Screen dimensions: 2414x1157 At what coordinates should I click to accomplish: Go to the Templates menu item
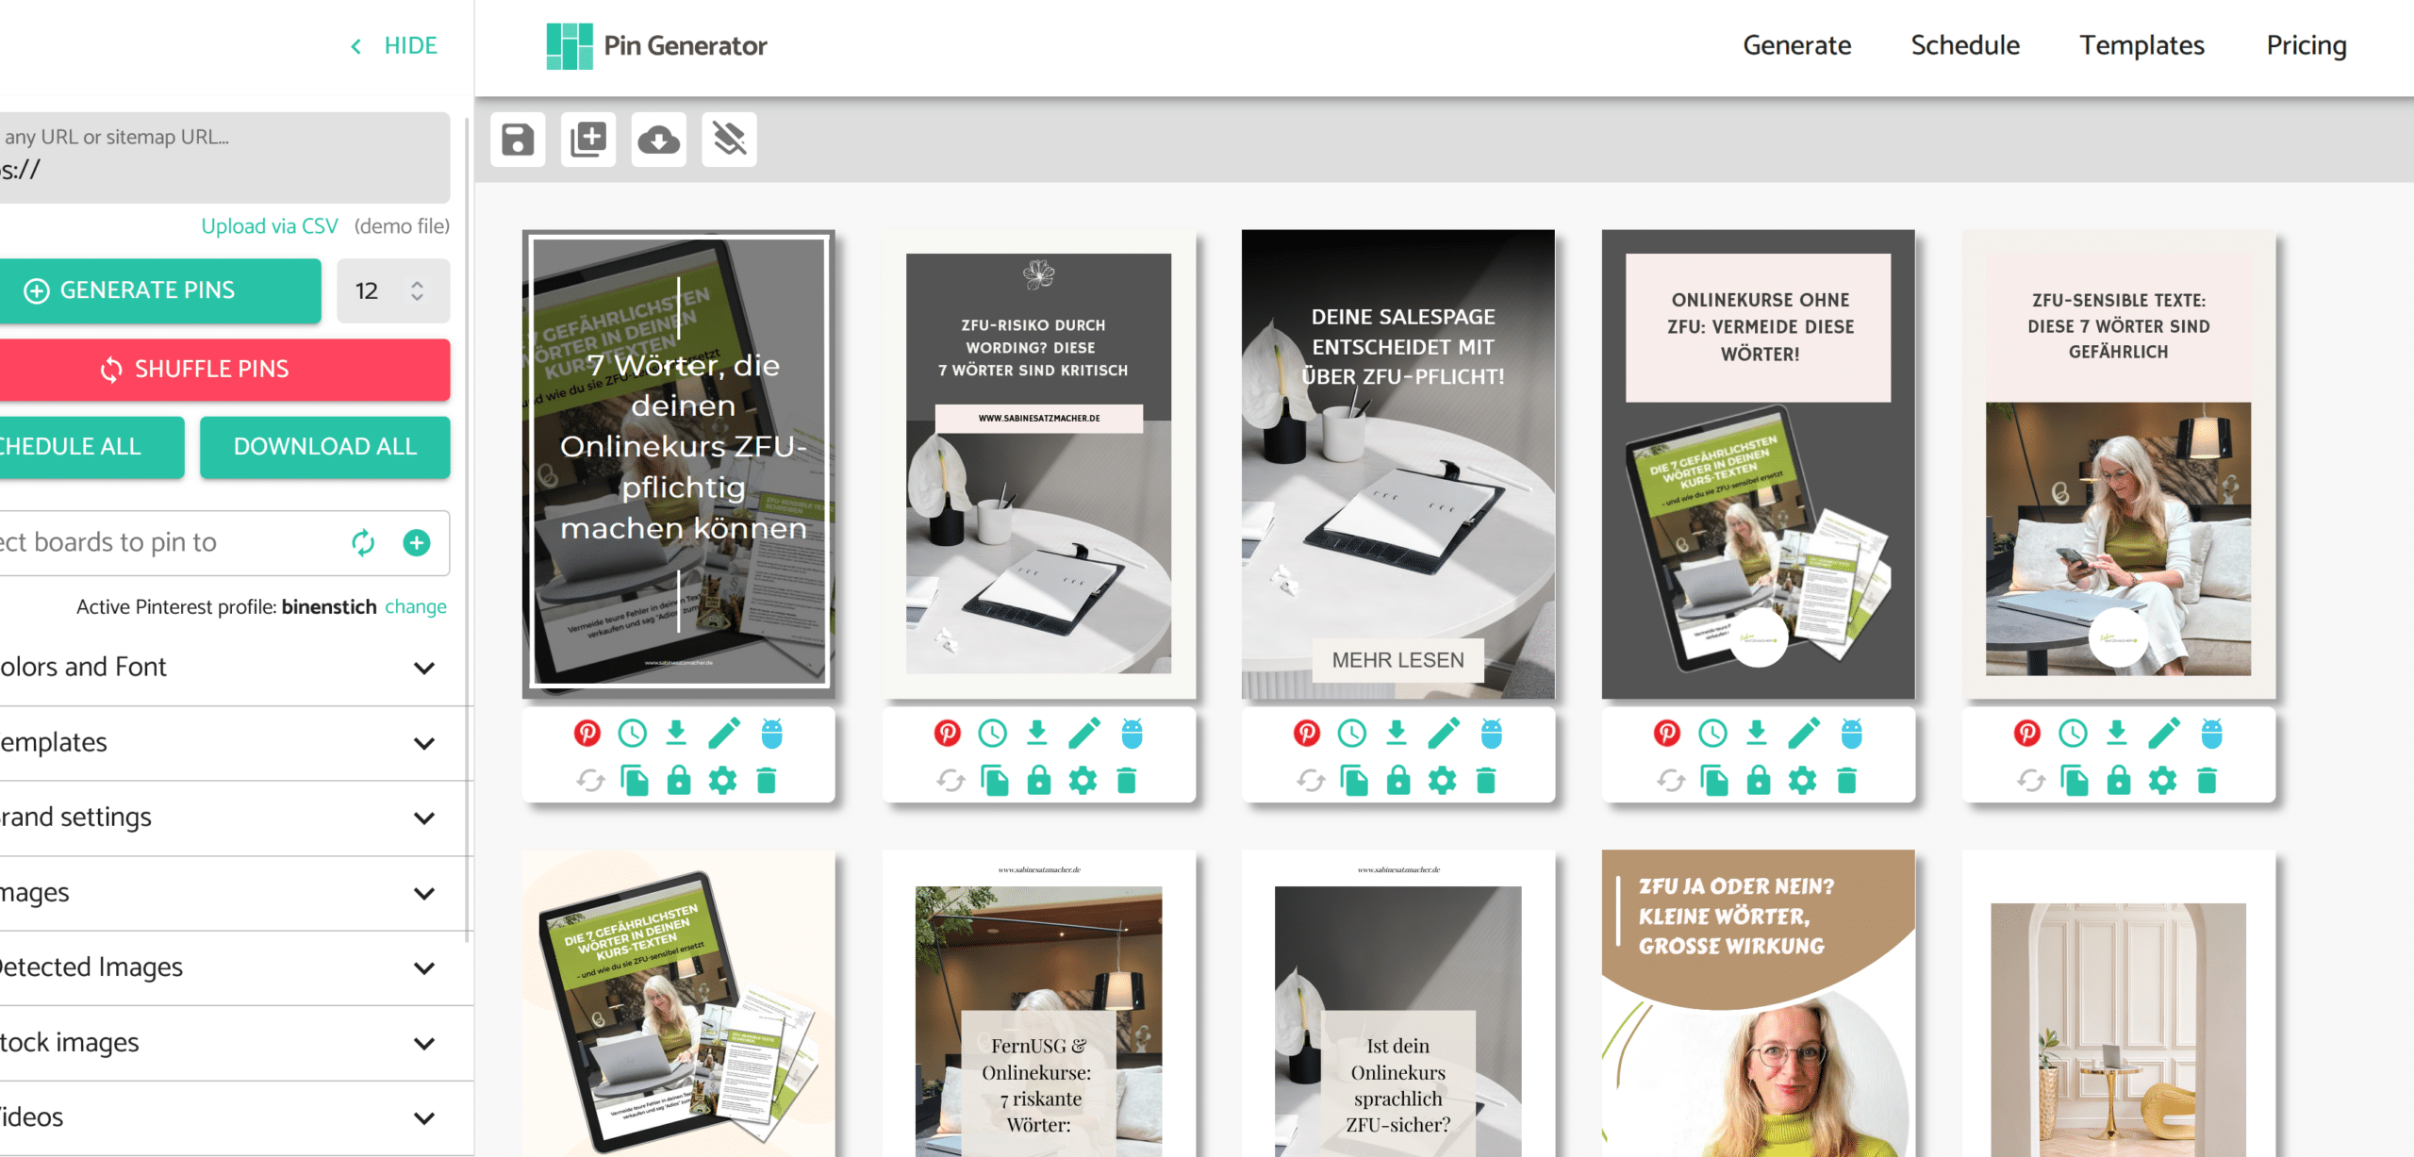pos(2141,45)
